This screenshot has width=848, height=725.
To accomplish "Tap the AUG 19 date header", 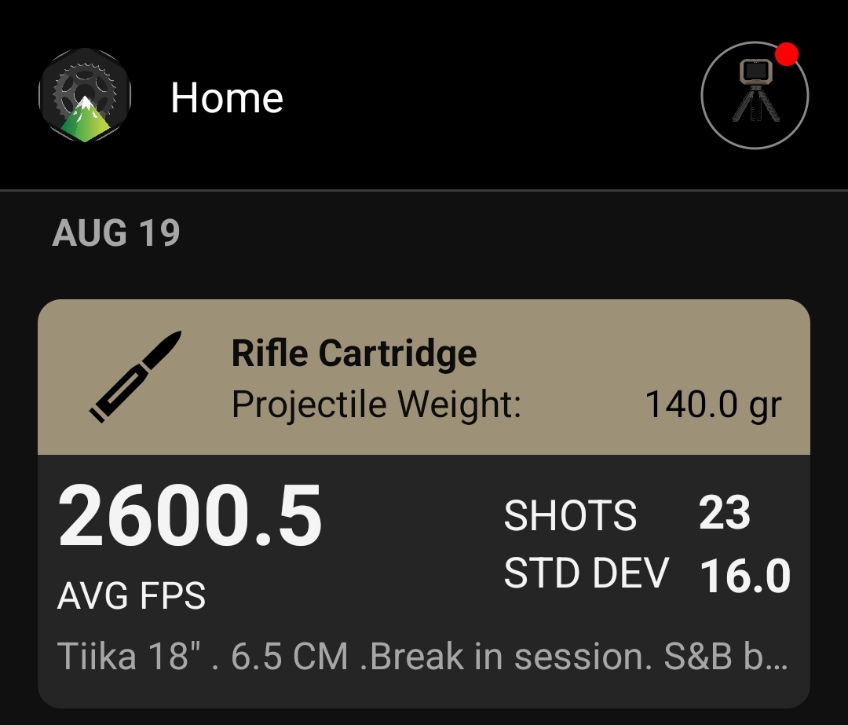I will (115, 233).
